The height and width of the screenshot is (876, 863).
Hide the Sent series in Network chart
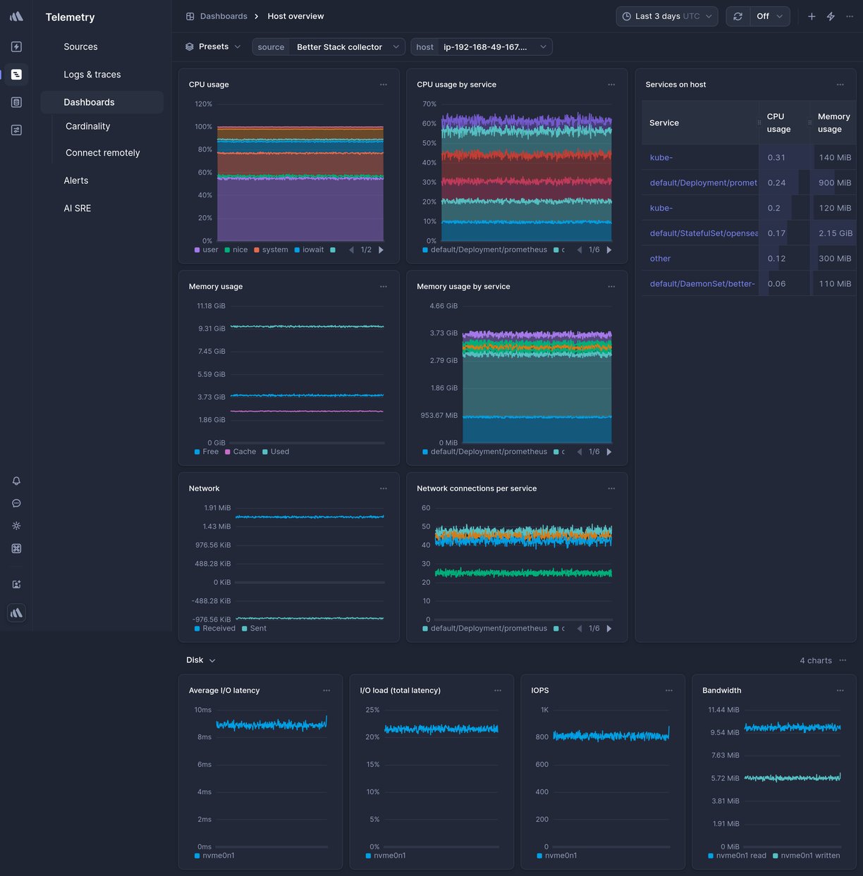254,628
